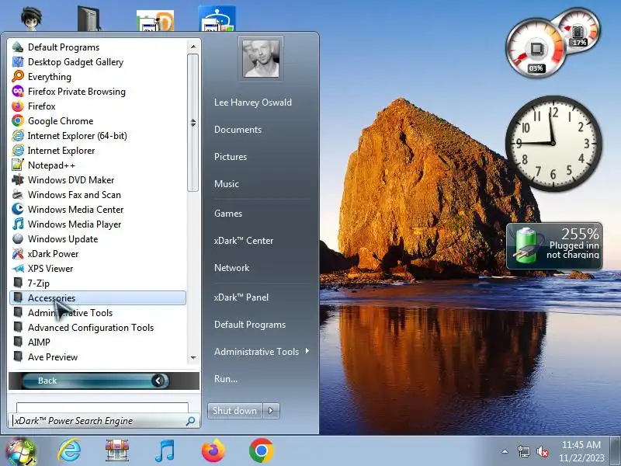Open Pictures from the right pane

230,157
